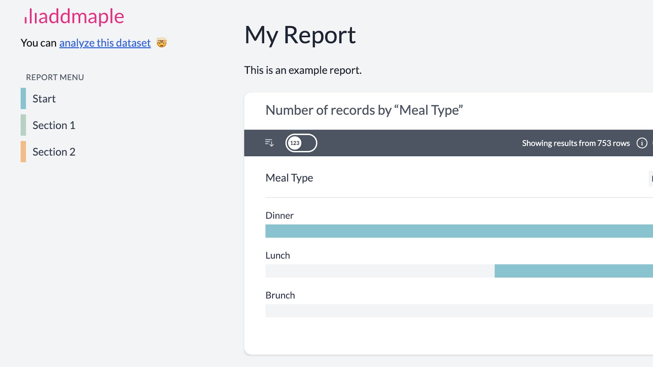Click the My Report heading
The image size is (653, 367).
point(300,35)
